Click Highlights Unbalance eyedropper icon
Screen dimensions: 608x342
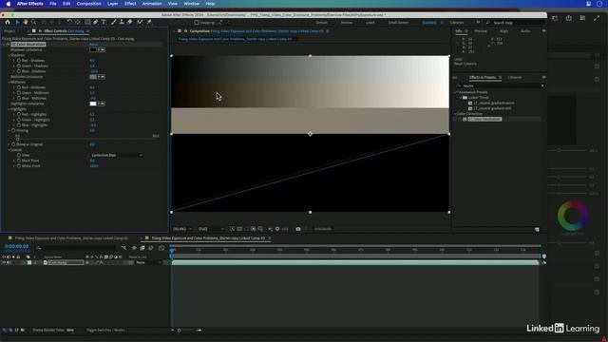point(102,104)
